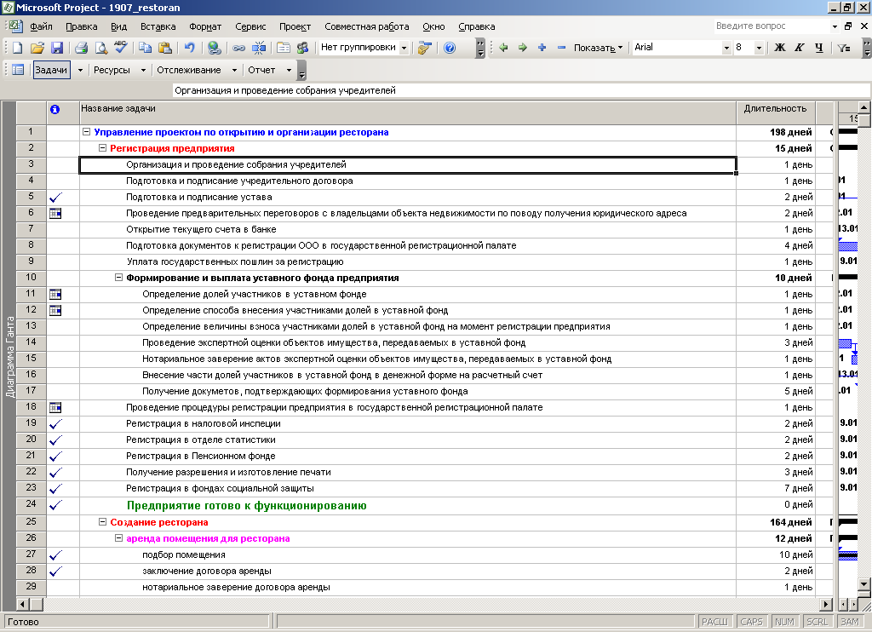Screen dimensions: 872x632
Task: Click the Отчет guide button
Action: tap(261, 70)
